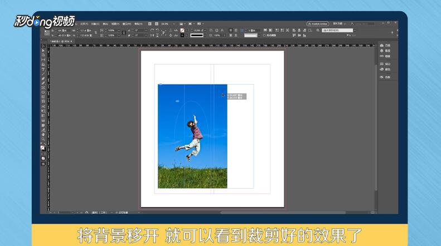Rotate 90° counter-clockwise in control panel
The width and height of the screenshot is (441, 246).
tap(157, 30)
